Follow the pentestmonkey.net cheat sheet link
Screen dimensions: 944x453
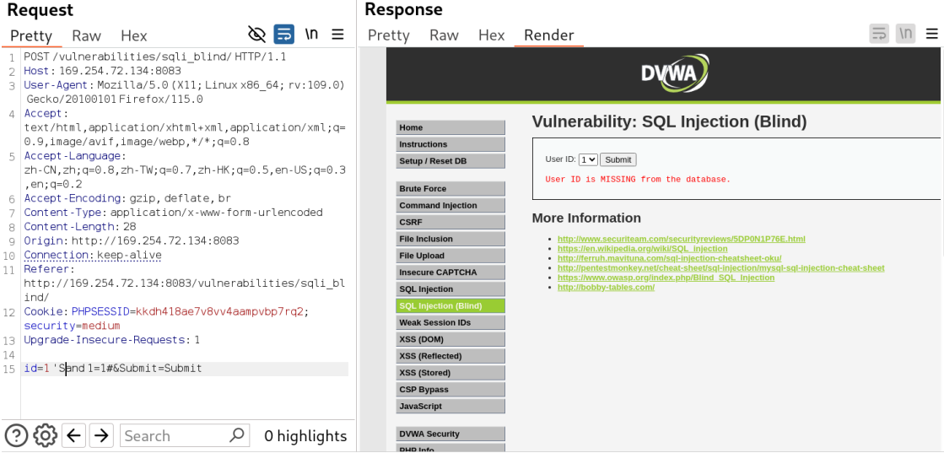(x=720, y=268)
